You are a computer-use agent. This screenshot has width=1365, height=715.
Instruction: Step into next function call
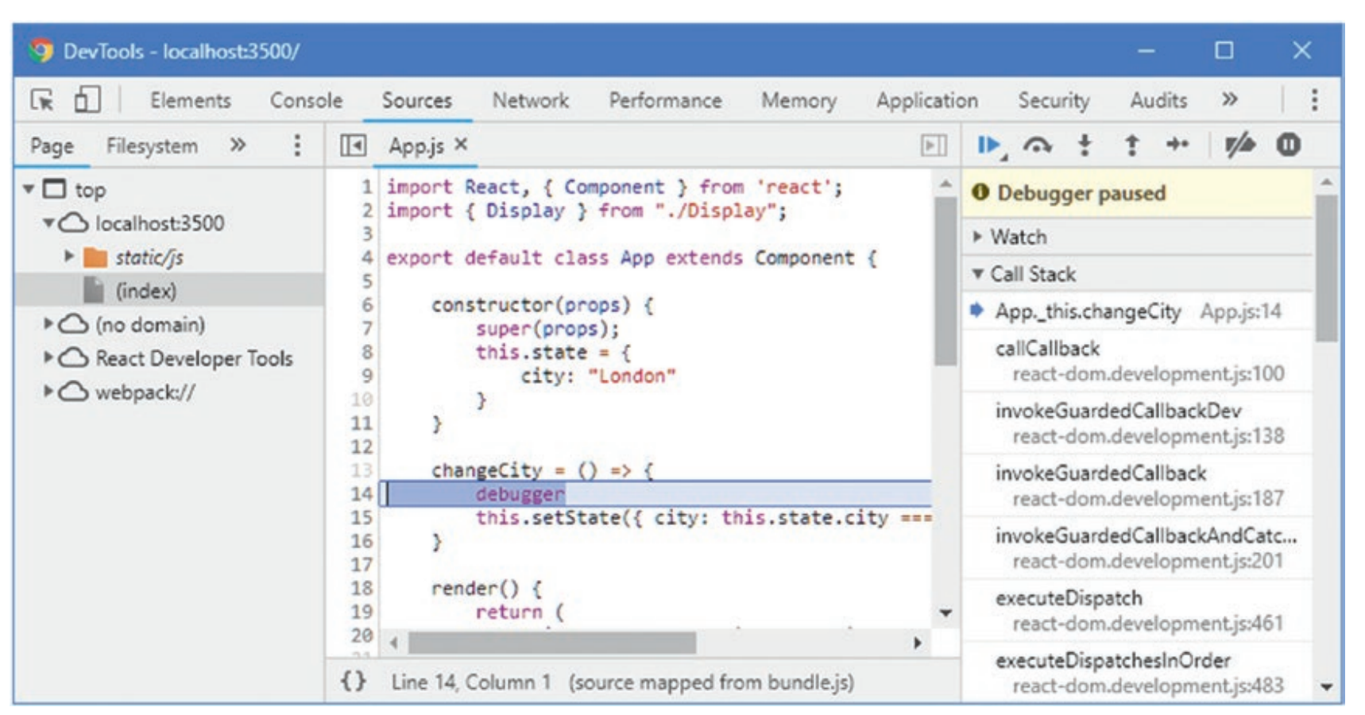point(1085,145)
